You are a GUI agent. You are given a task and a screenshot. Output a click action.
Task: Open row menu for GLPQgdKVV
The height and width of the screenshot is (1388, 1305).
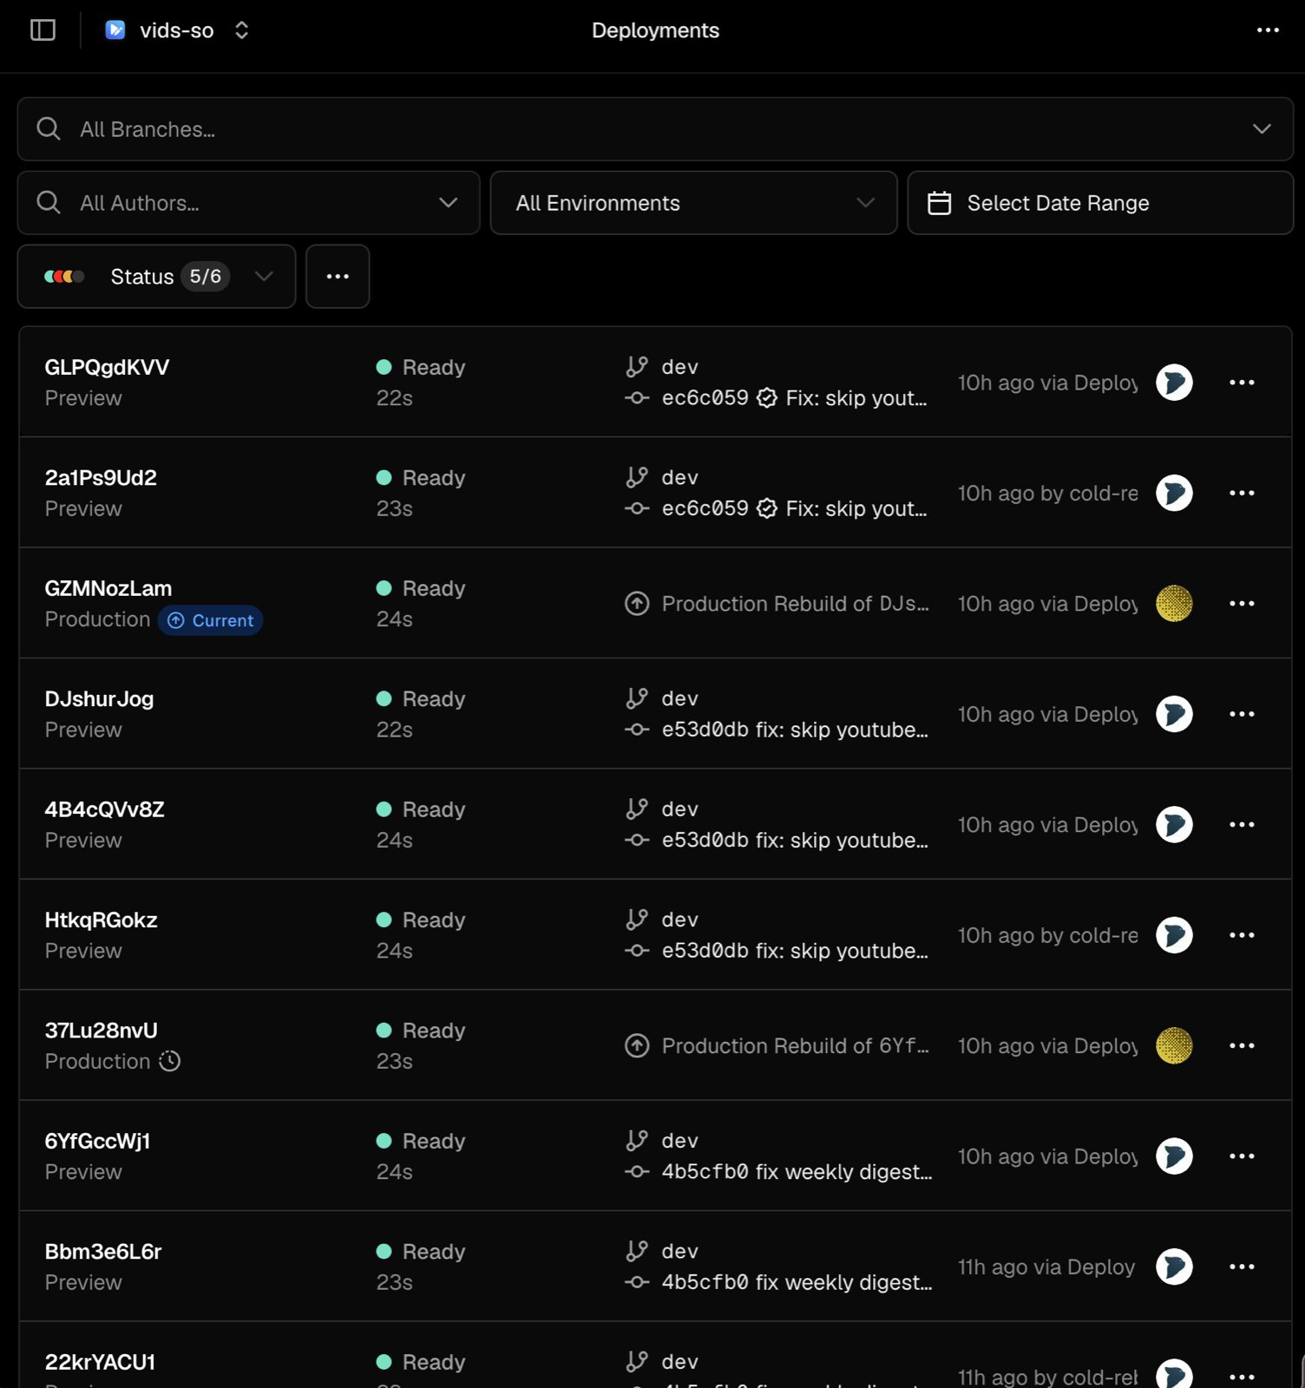(1242, 383)
